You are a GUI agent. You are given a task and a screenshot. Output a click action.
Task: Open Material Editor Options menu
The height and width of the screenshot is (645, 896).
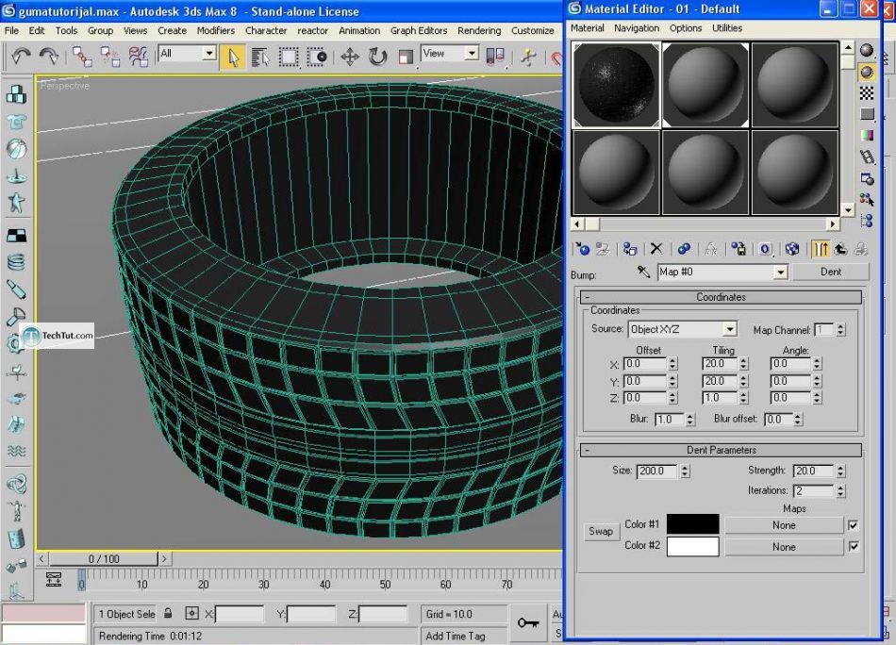(x=686, y=28)
